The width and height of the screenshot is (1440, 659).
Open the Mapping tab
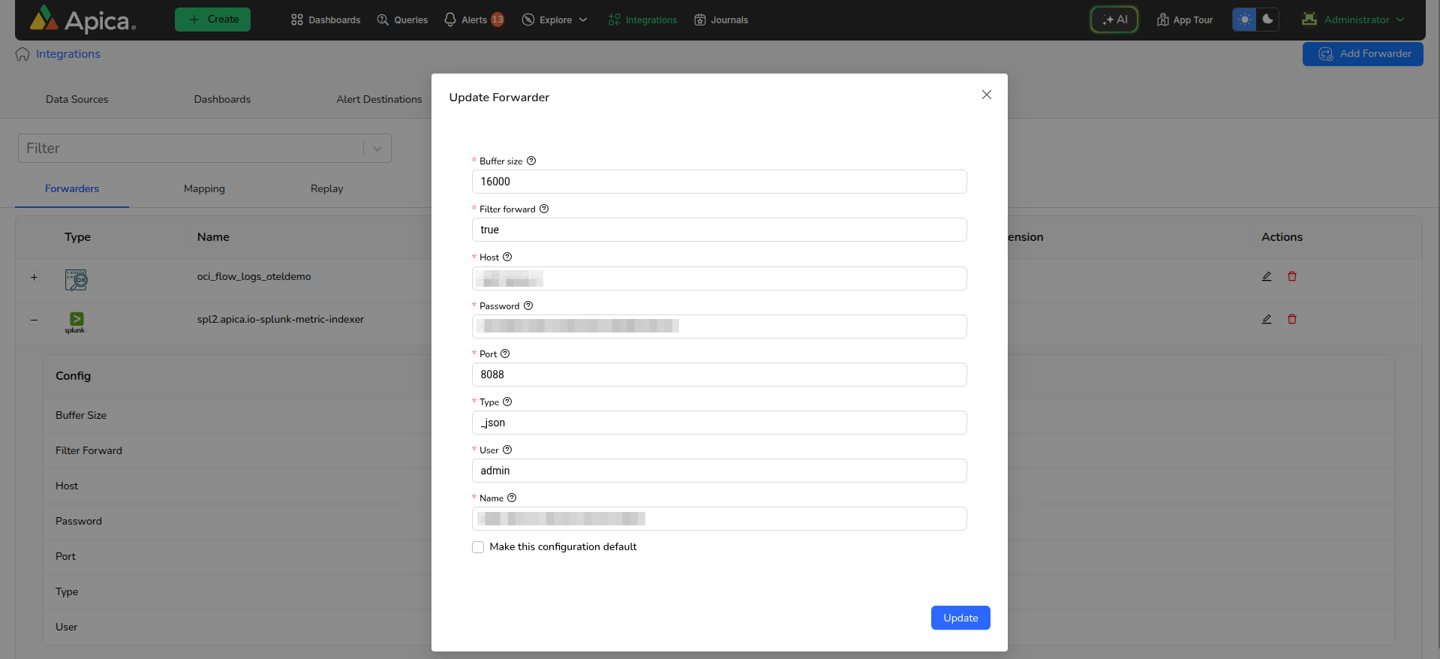[x=204, y=188]
